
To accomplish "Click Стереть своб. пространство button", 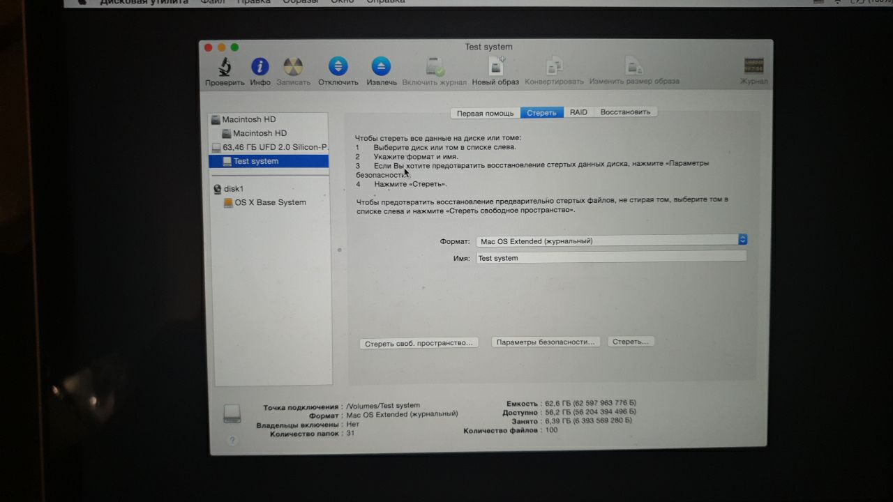I will tap(419, 343).
